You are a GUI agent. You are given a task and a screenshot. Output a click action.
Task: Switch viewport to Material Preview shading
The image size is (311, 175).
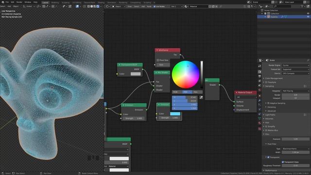tap(95, 6)
